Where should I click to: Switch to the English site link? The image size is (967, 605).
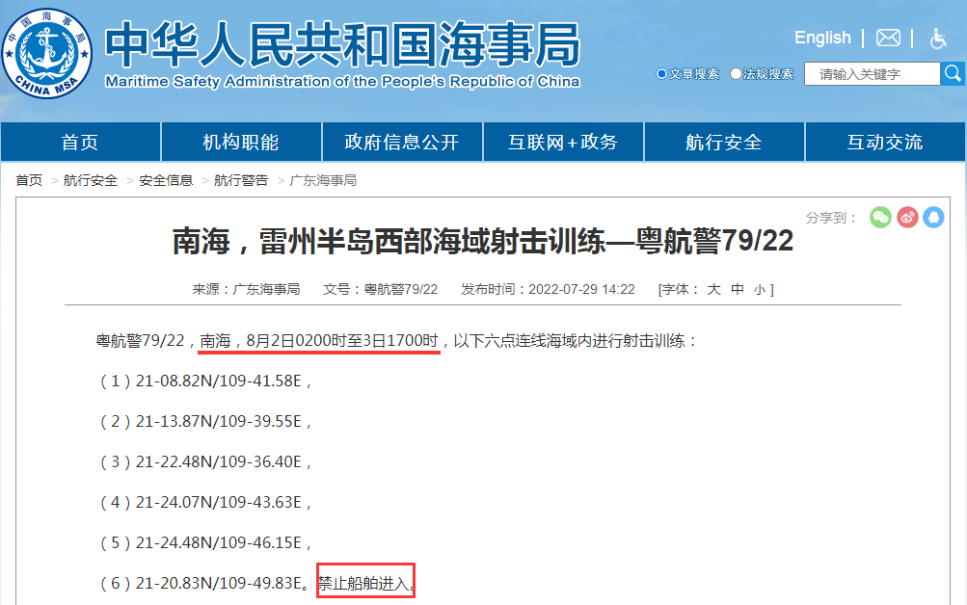click(x=822, y=38)
